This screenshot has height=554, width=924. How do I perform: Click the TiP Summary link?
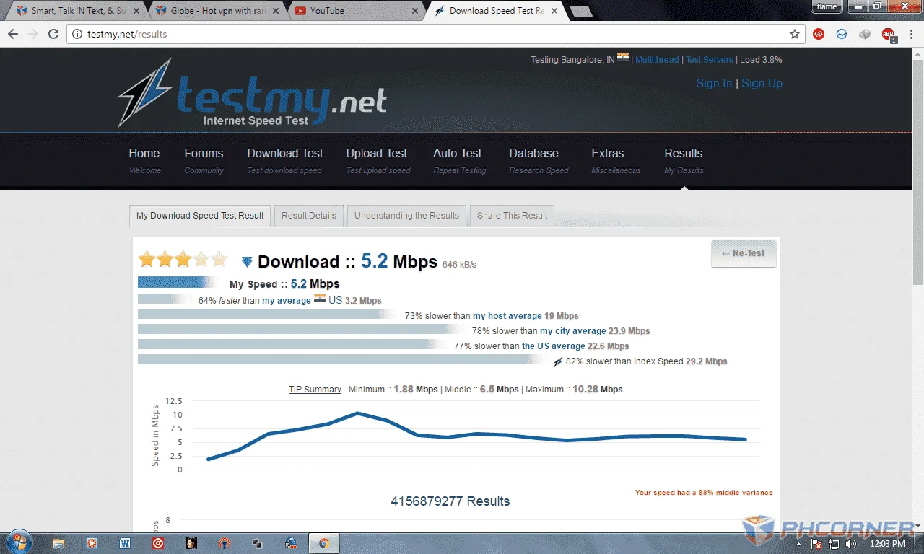(315, 390)
